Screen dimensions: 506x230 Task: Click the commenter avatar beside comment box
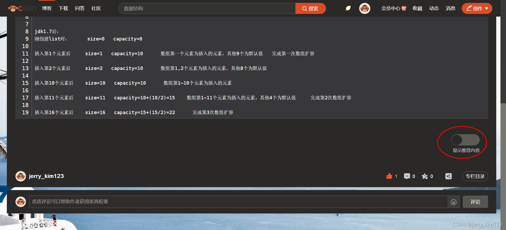pos(21,202)
